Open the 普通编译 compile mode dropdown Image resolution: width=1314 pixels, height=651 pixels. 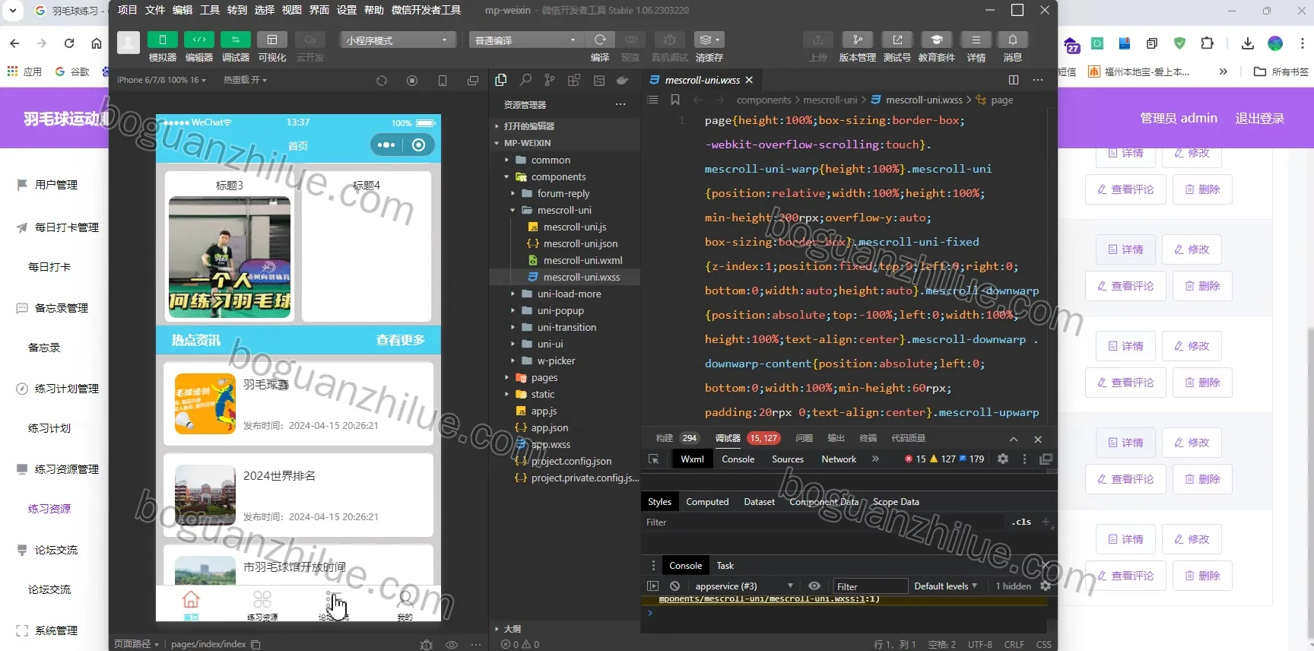coord(525,40)
